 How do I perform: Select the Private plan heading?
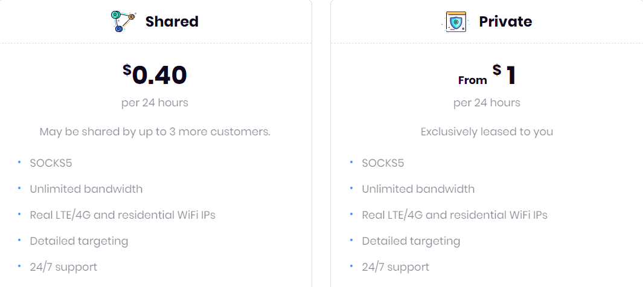click(x=505, y=21)
